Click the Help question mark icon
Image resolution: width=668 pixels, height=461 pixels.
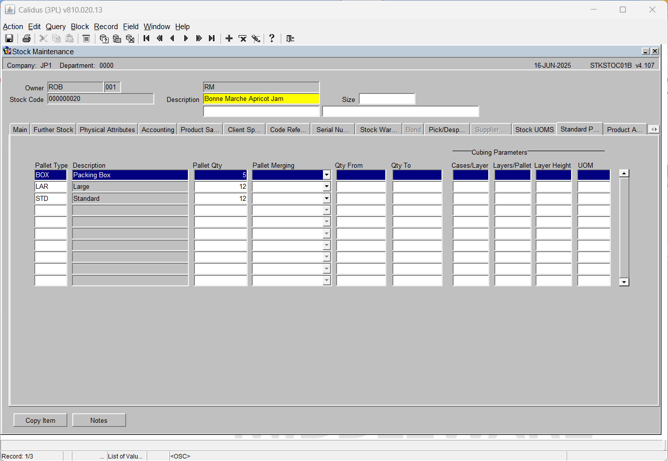pos(272,39)
